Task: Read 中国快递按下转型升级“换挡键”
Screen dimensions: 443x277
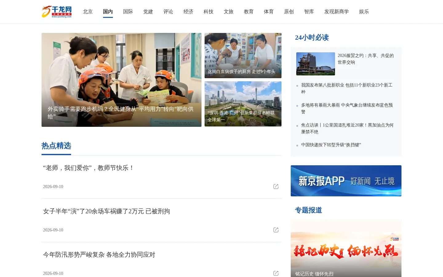Action: tap(331, 145)
